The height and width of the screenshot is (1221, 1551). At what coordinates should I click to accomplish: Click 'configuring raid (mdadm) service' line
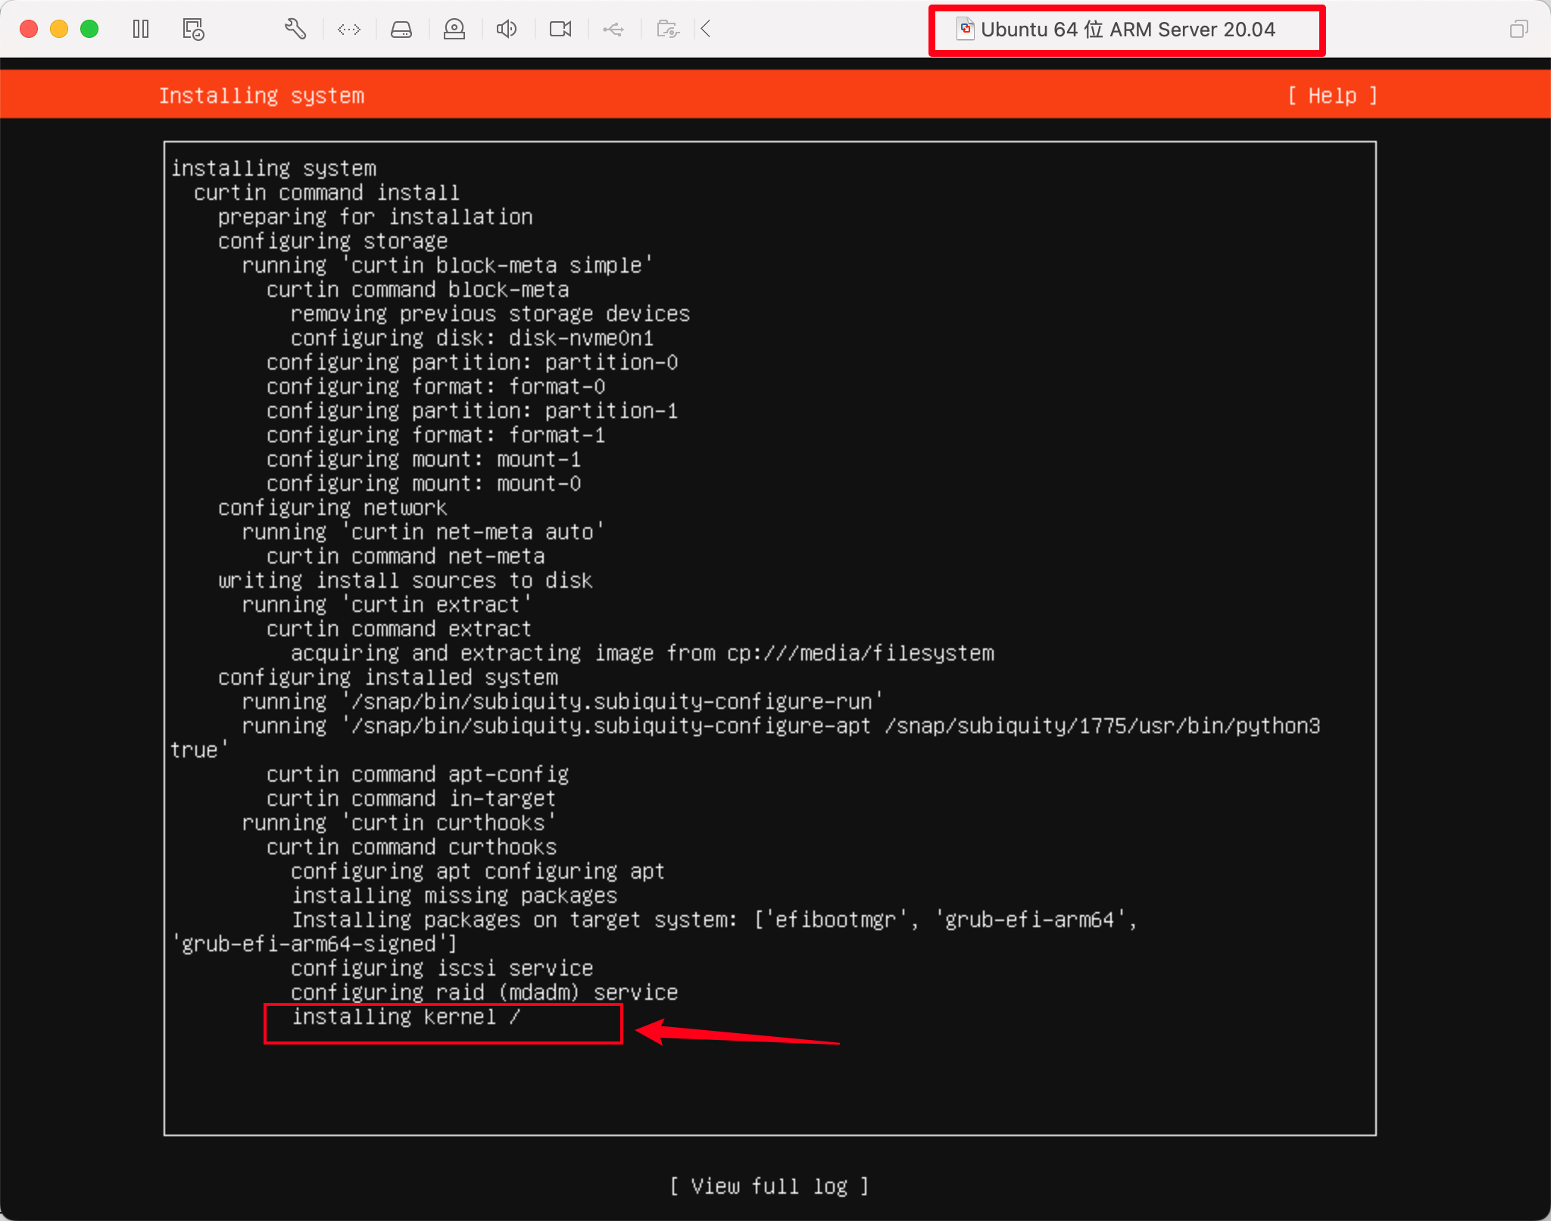pyautogui.click(x=485, y=992)
